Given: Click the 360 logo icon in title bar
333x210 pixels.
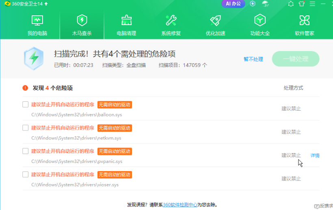Looking at the screenshot, I should pyautogui.click(x=7, y=4).
